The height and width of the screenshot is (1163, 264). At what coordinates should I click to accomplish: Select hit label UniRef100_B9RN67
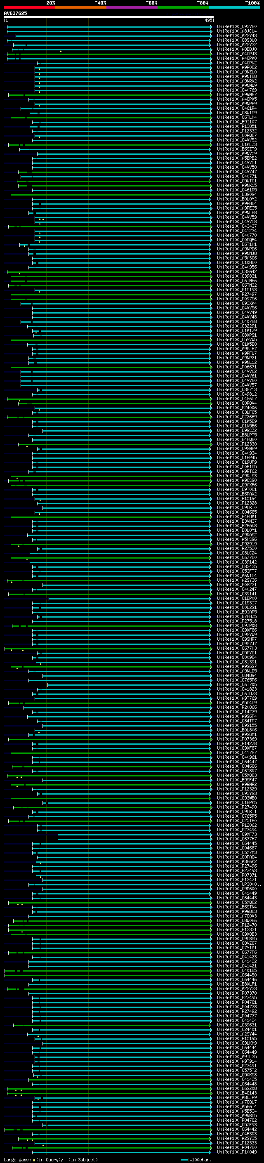pyautogui.click(x=236, y=95)
